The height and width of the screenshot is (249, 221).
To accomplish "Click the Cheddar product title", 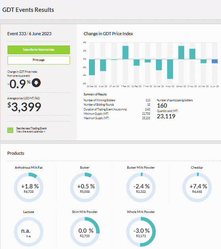I will click(x=197, y=167).
